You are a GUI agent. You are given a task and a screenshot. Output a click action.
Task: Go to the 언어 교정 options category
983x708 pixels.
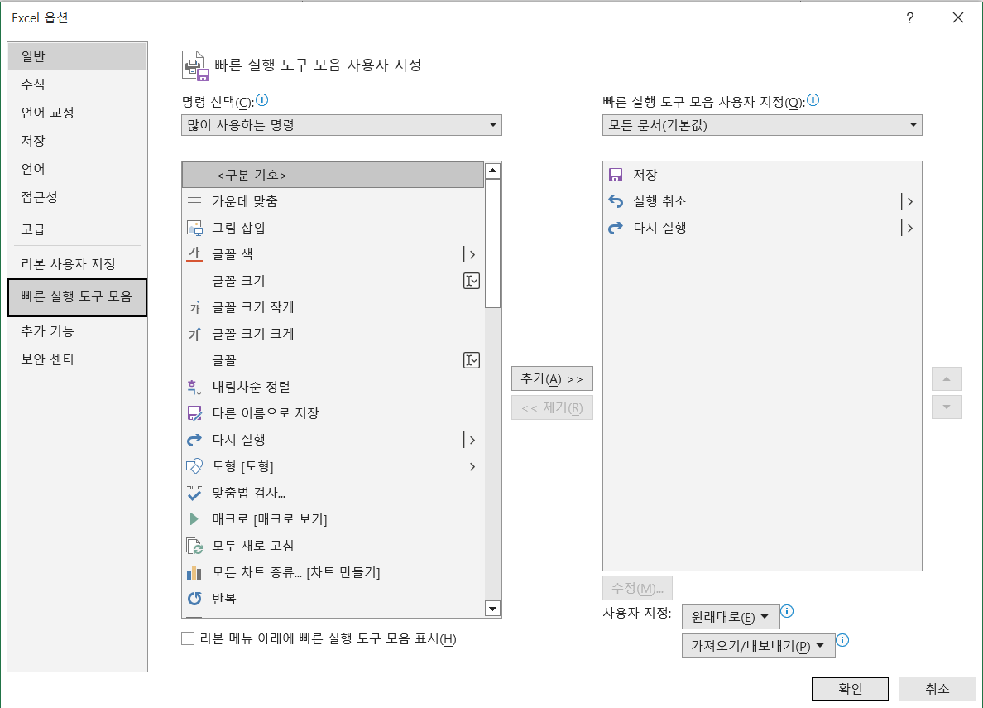(78, 113)
